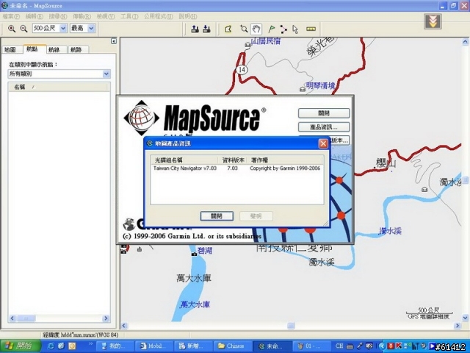Select the route tool icon

pos(283,29)
